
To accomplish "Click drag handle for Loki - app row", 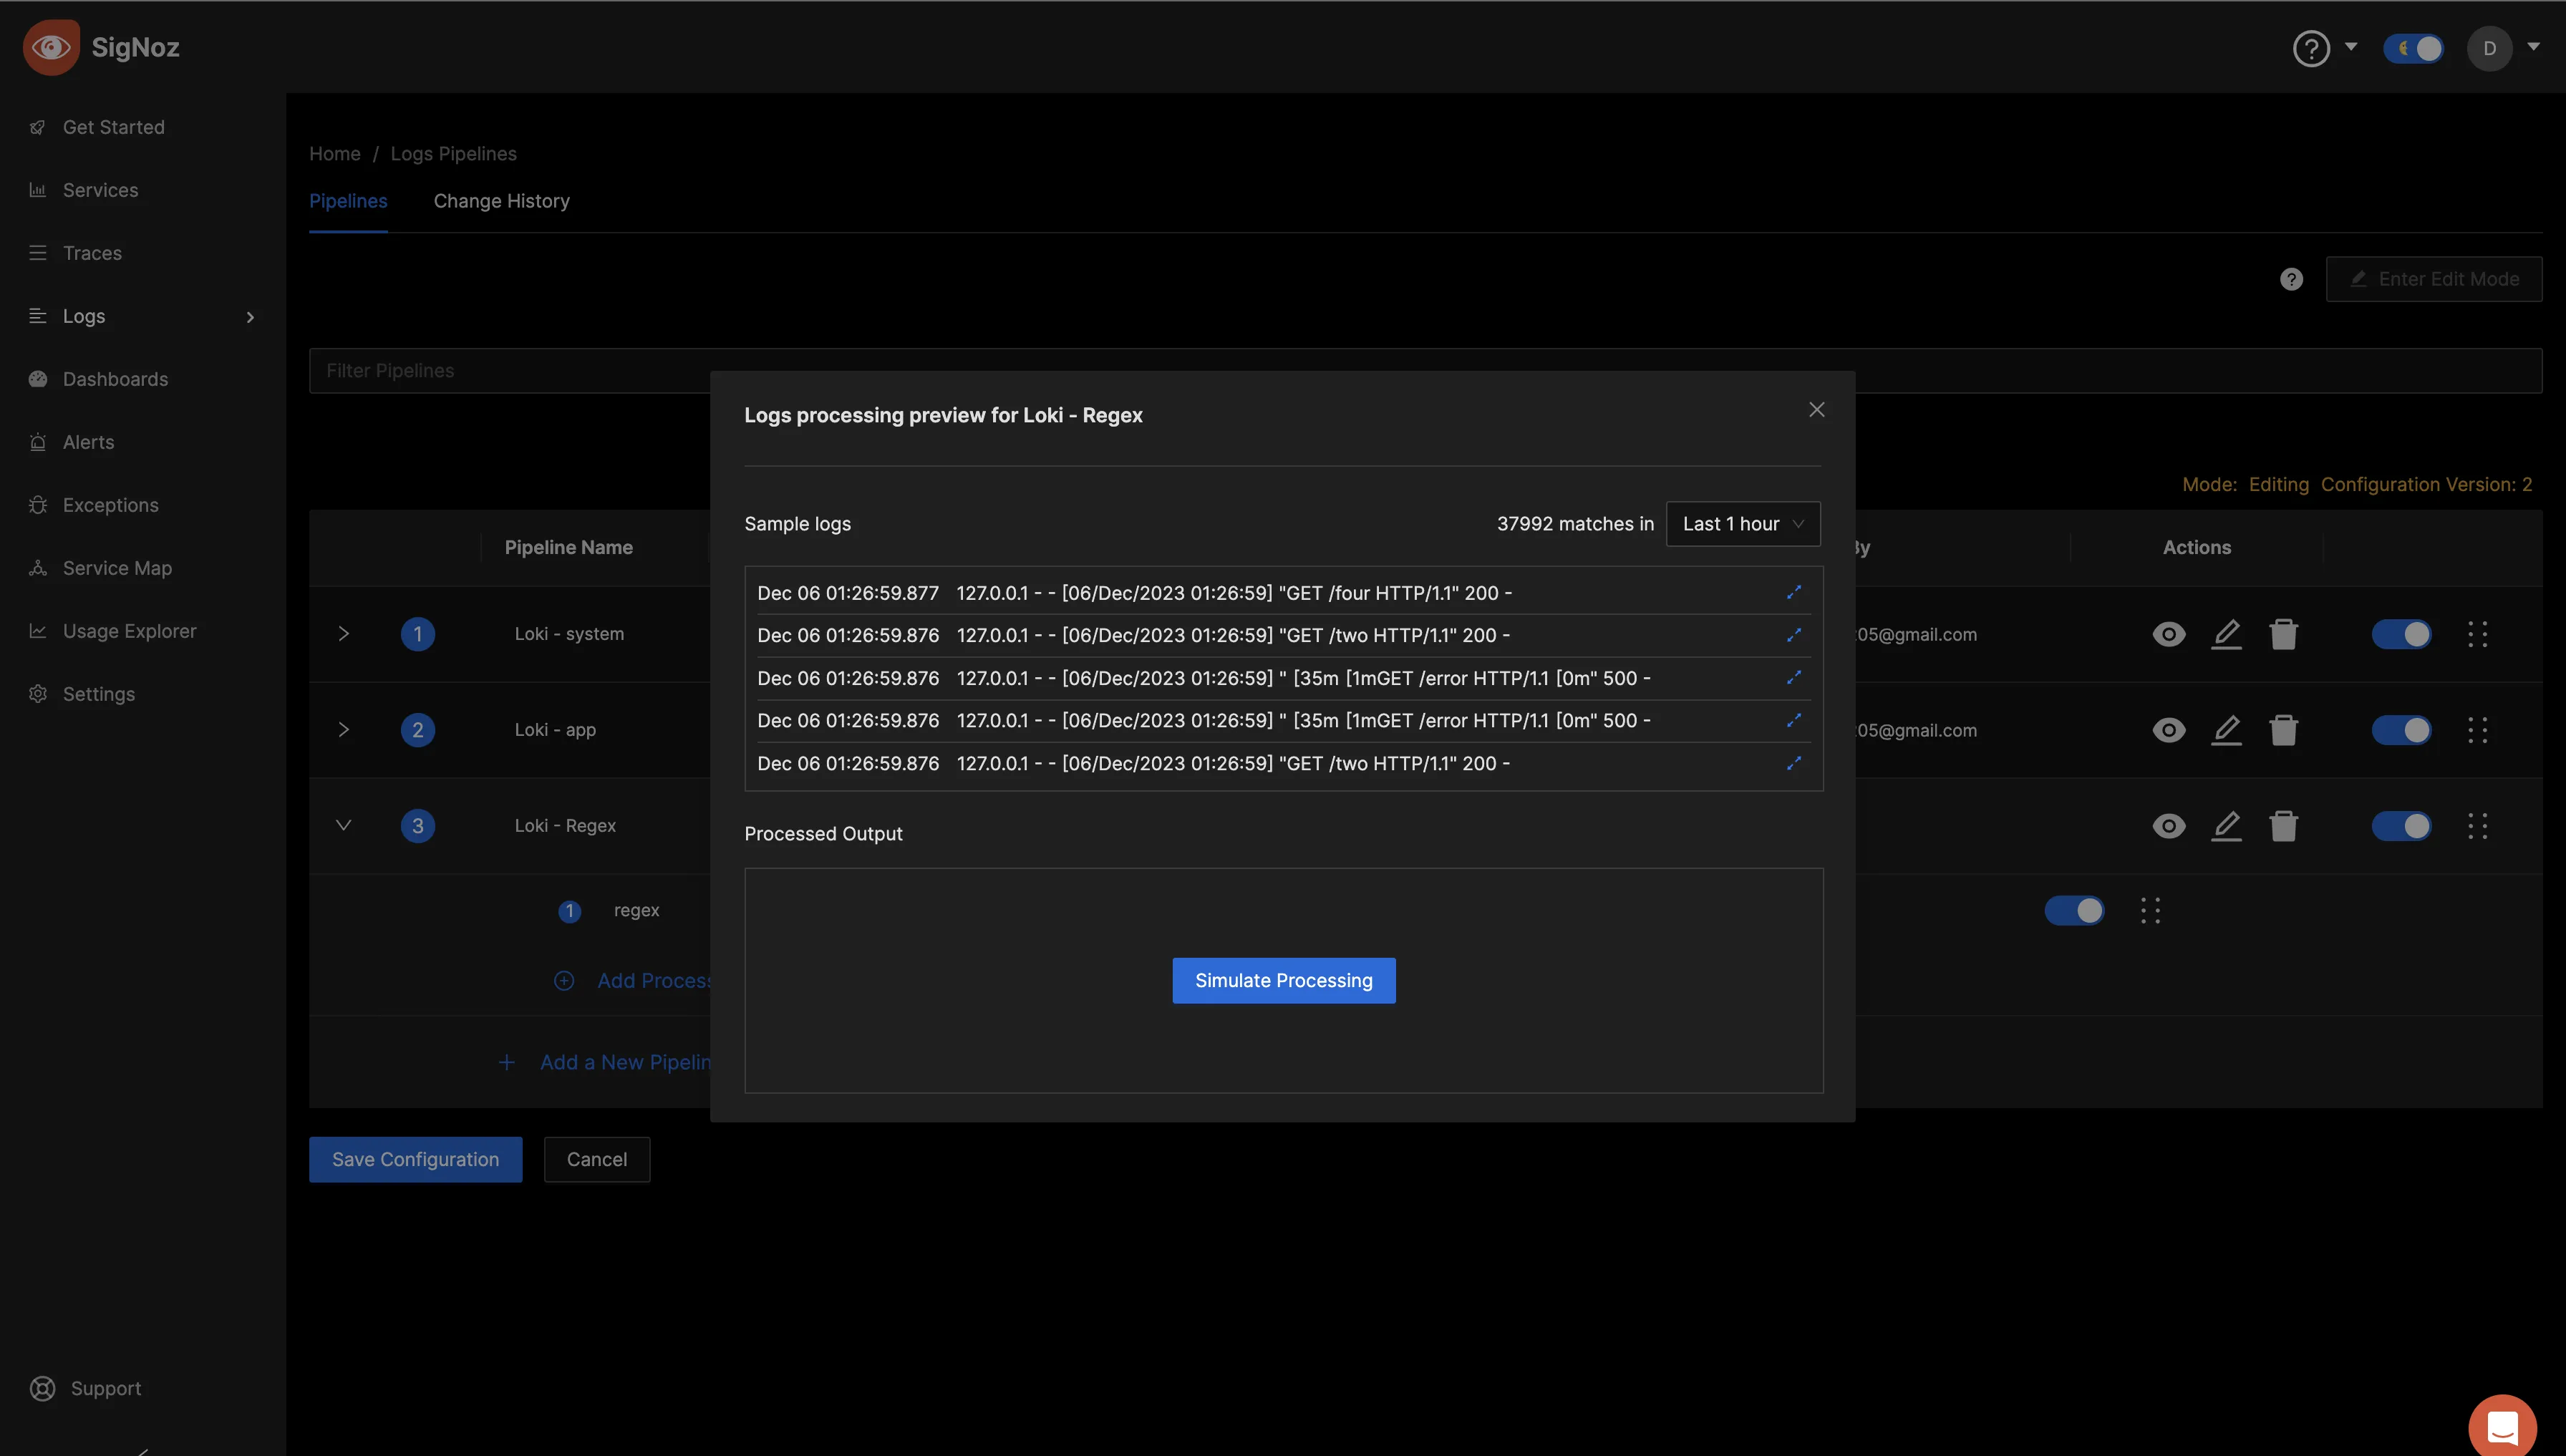I will pos(2477,730).
